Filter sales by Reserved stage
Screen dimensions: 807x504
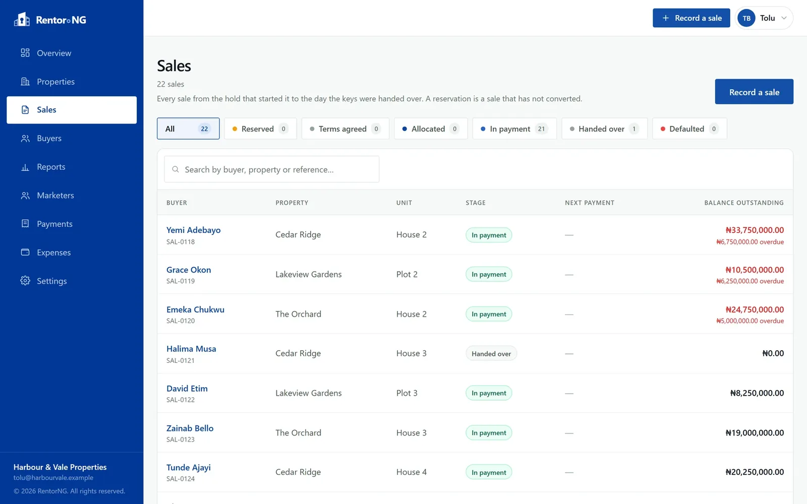click(260, 129)
